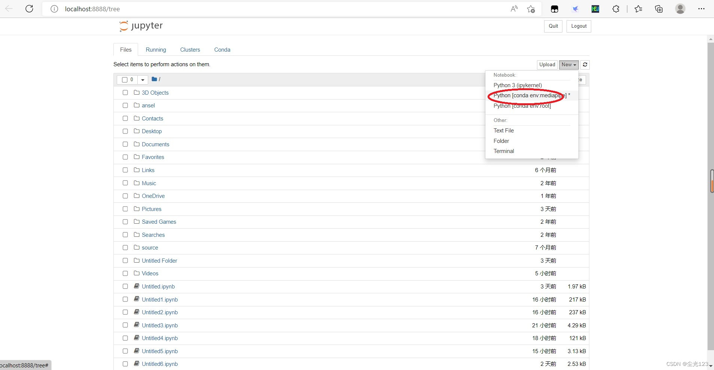Click notebook icon beside Untitled.ipynb
This screenshot has height=370, width=714.
click(x=137, y=286)
